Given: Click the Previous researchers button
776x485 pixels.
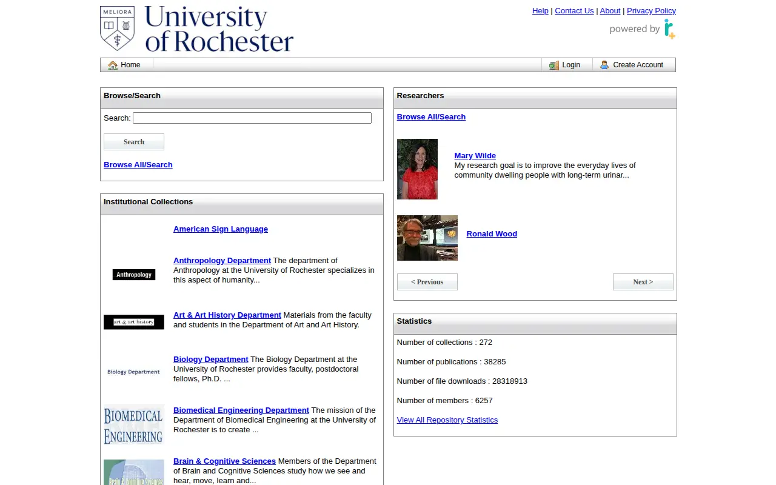Looking at the screenshot, I should (427, 282).
